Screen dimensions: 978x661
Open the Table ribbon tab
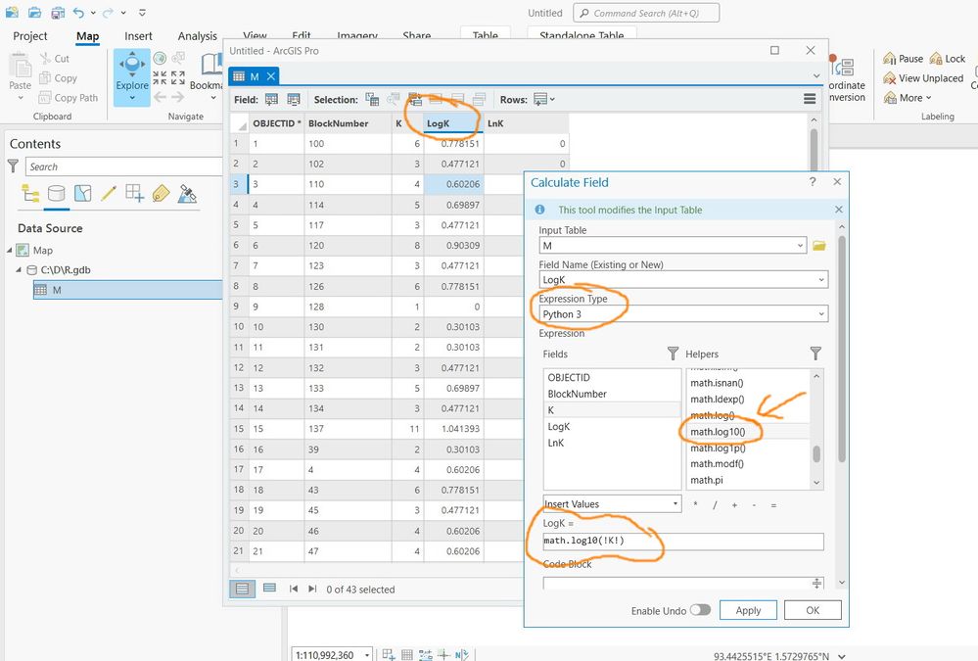486,35
